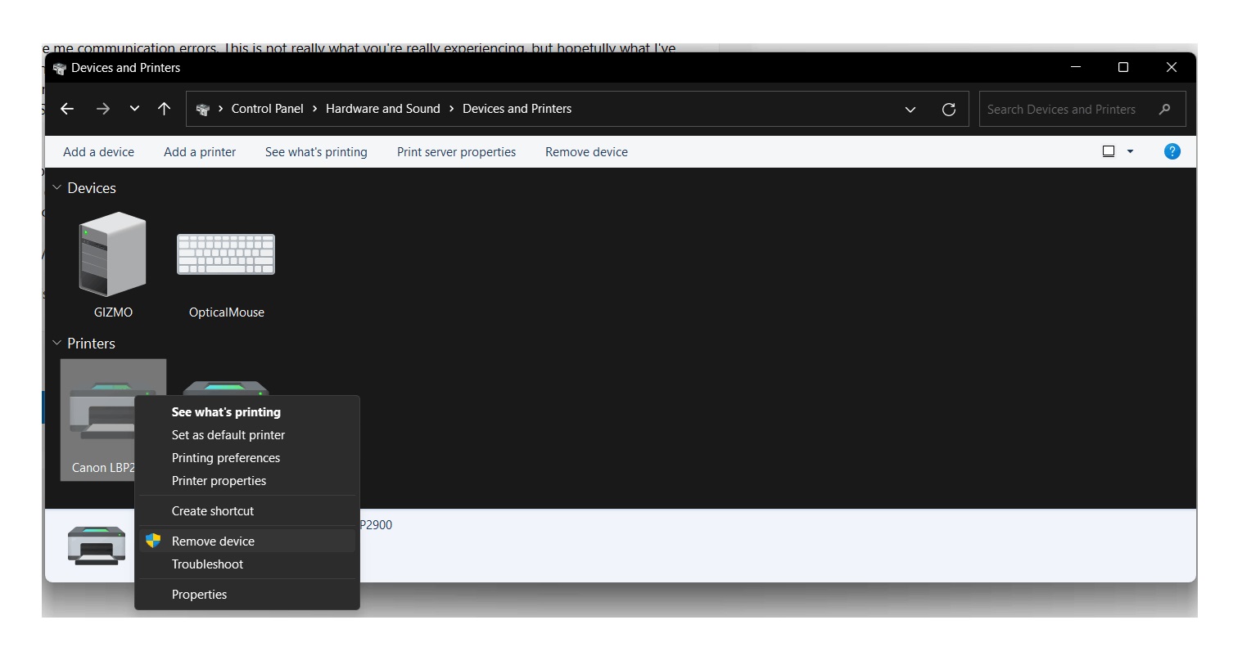Choose Set as default printer

click(246, 435)
